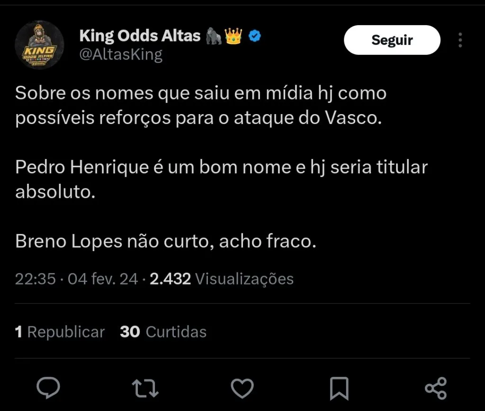The image size is (485, 411).
Task: Show the 1 Republicar list
Action: 60,332
